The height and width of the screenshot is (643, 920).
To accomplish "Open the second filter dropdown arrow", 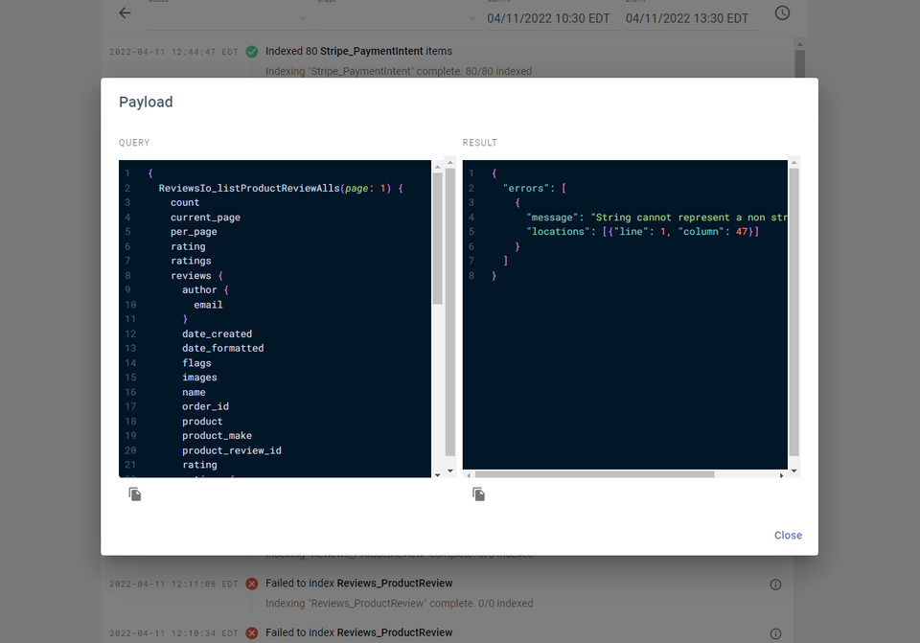I will 471,19.
